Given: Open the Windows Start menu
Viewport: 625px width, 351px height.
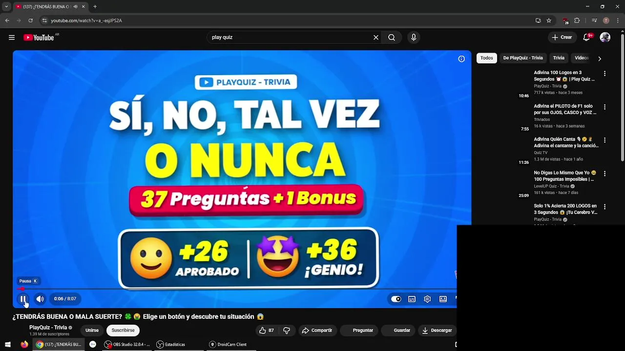Looking at the screenshot, I should [x=8, y=345].
